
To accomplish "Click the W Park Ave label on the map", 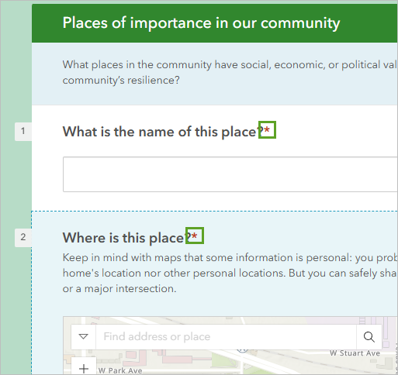I will click(120, 370).
